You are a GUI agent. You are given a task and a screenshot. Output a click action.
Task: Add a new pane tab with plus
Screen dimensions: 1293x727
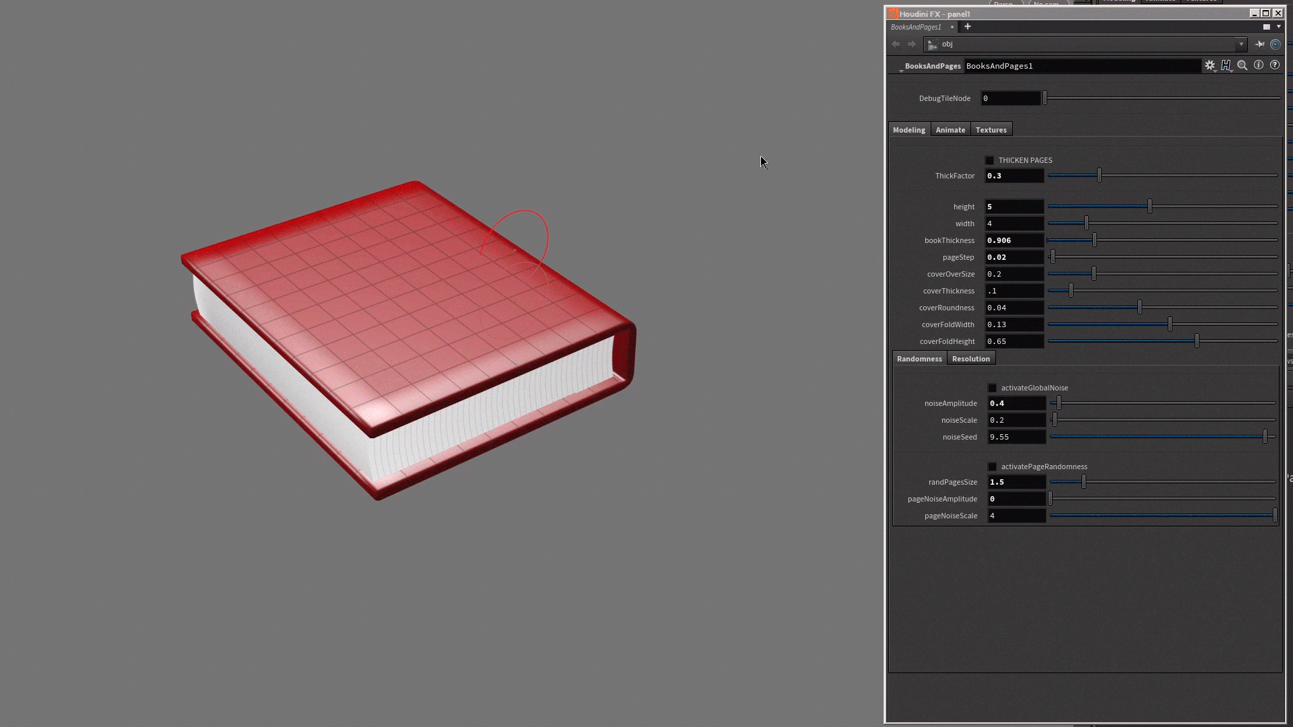[x=968, y=27]
